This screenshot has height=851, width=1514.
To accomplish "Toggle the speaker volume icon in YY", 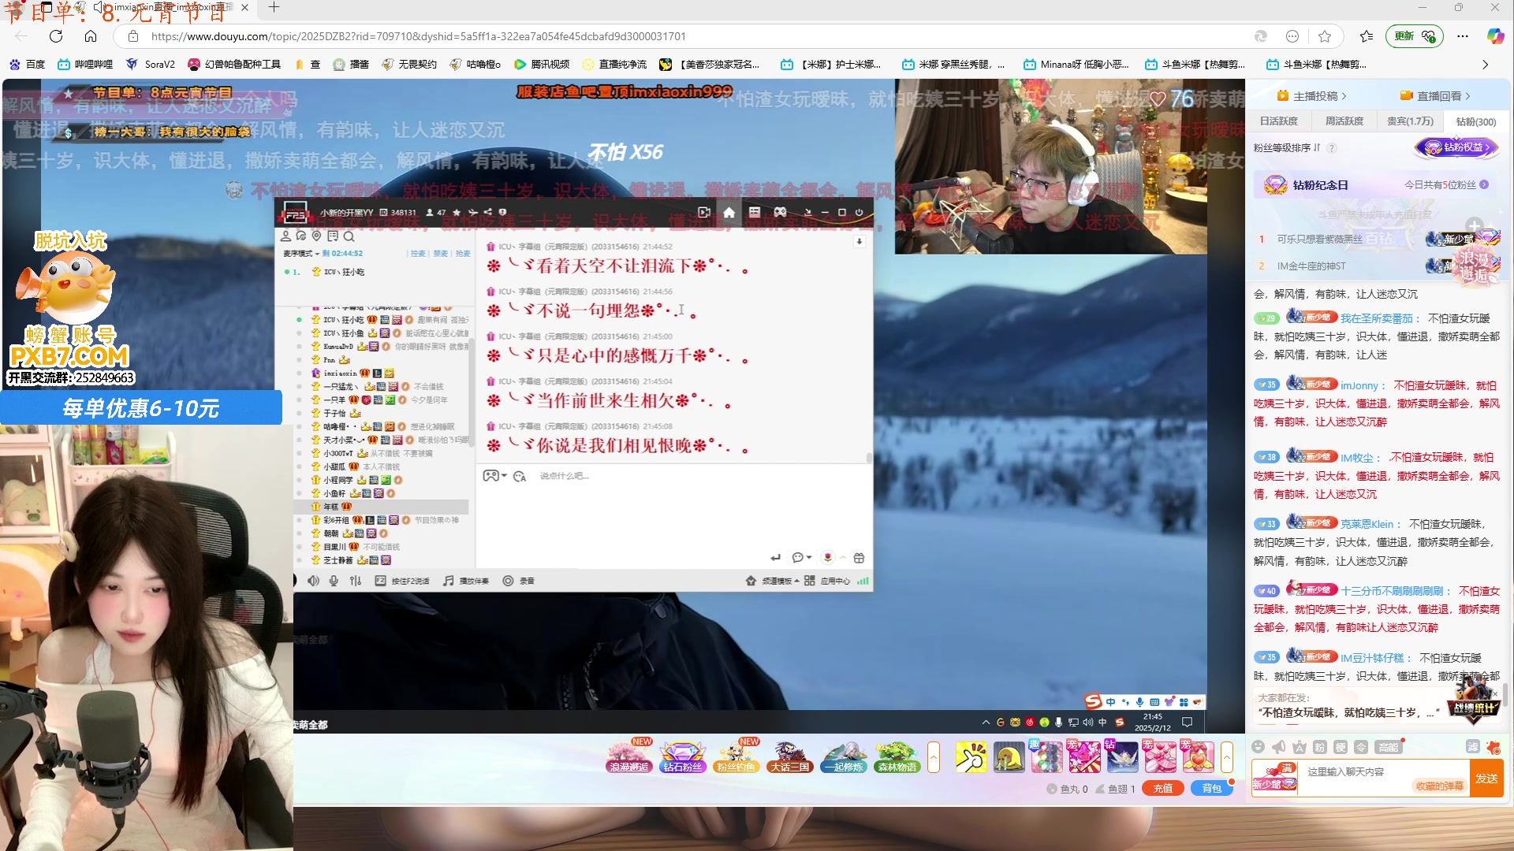I will (313, 581).
